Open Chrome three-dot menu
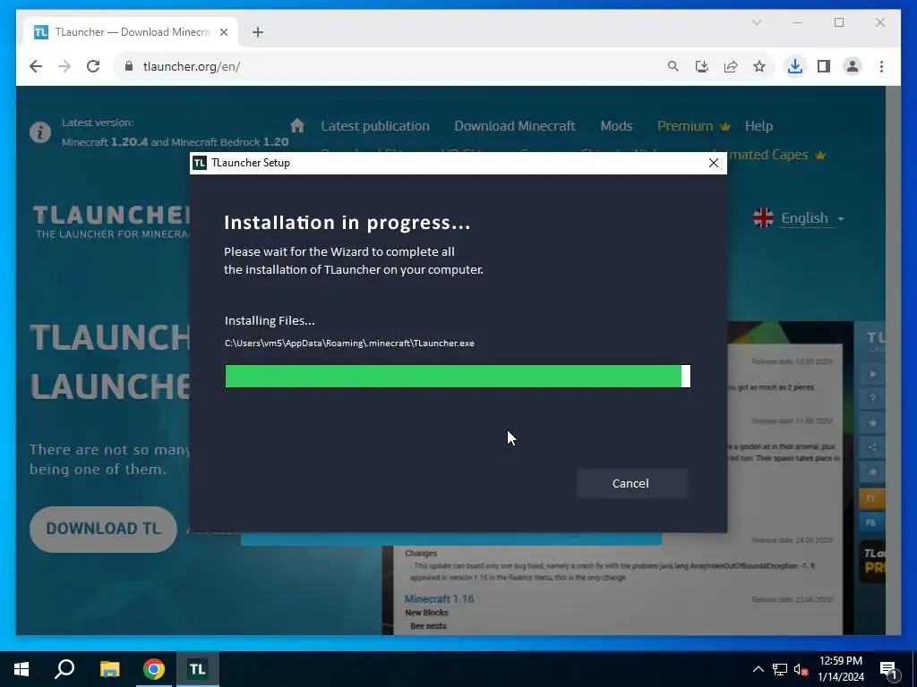This screenshot has height=687, width=917. pos(881,66)
